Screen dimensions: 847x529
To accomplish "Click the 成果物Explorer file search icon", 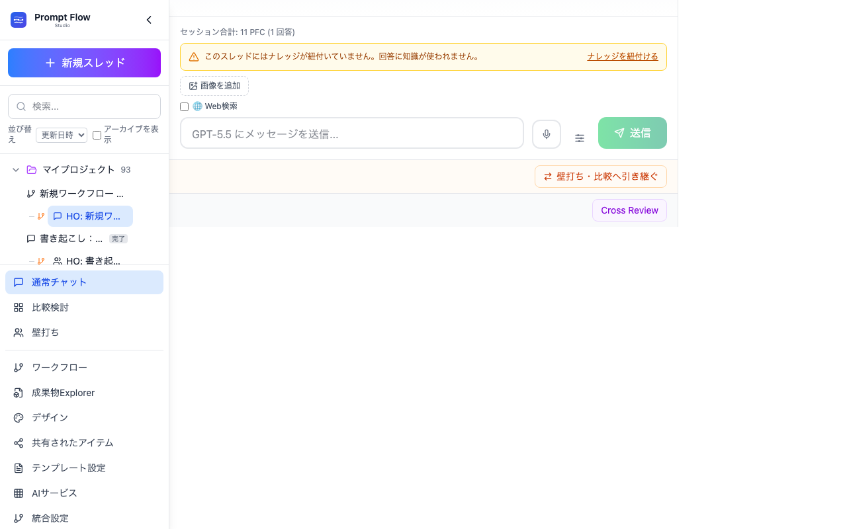I will click(x=19, y=393).
